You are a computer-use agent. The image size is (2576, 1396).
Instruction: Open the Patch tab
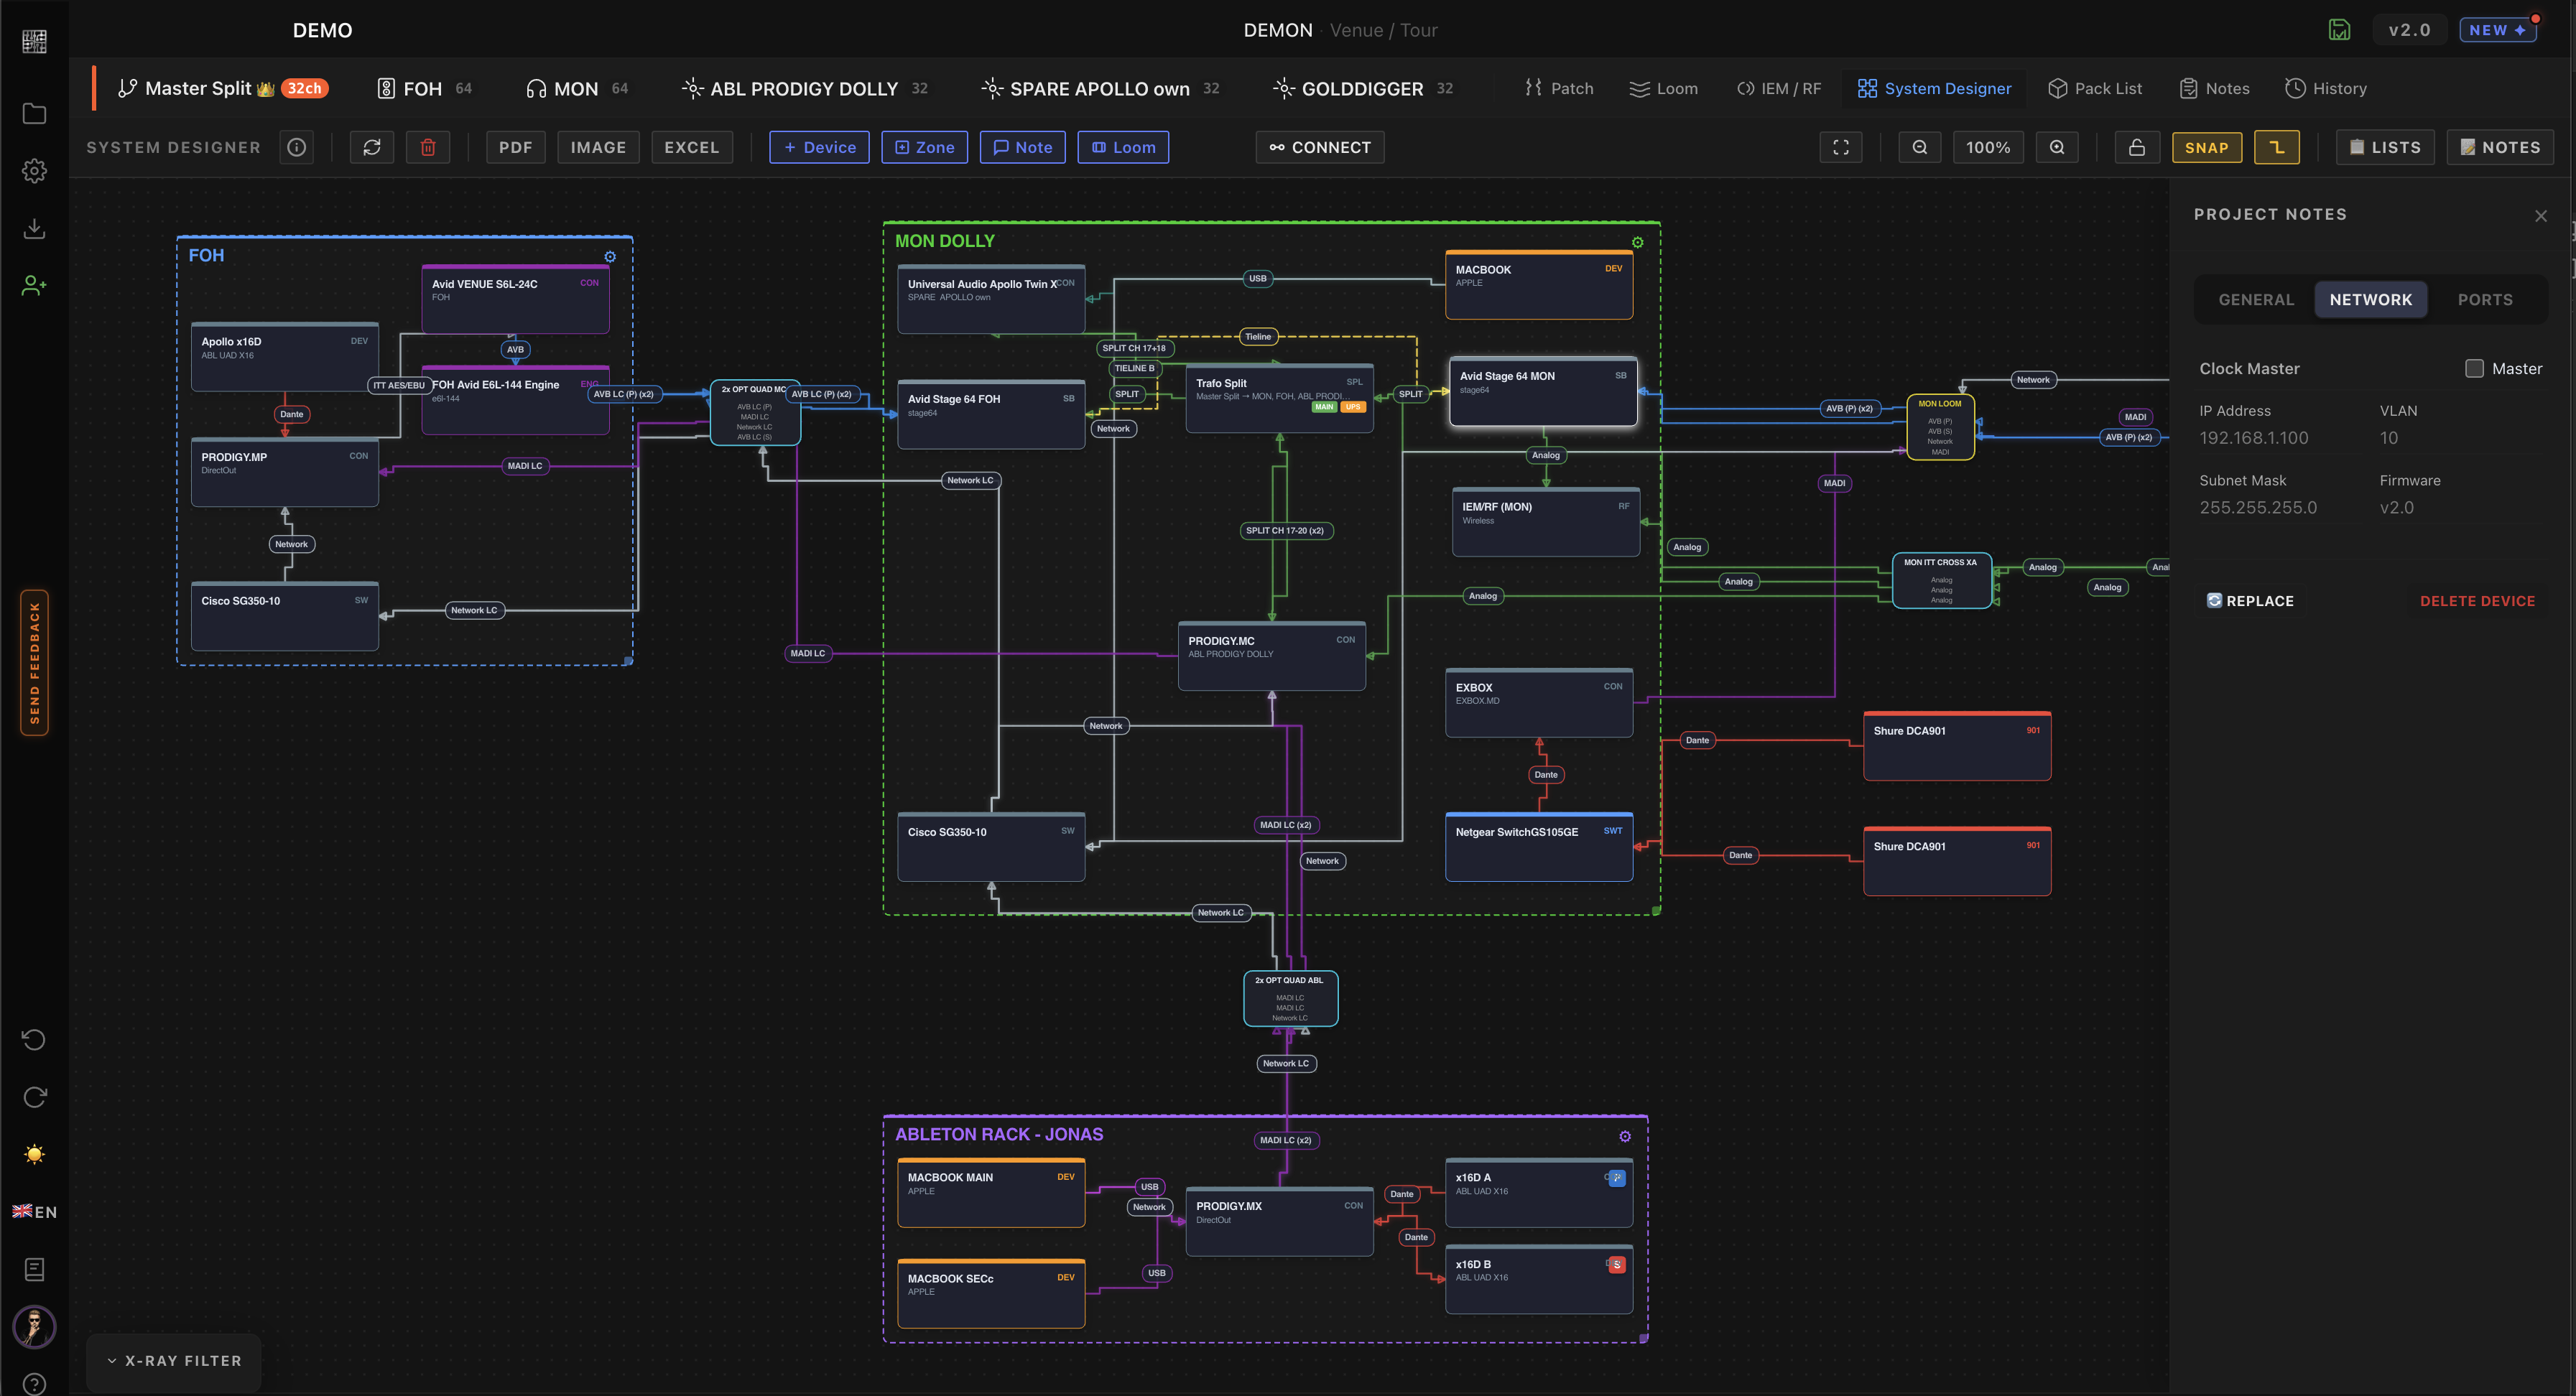pos(1559,88)
